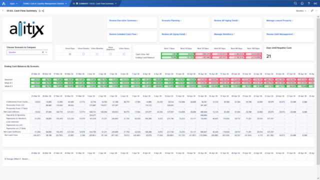
Task: Click the share icon next to the page title
Action: [43, 11]
